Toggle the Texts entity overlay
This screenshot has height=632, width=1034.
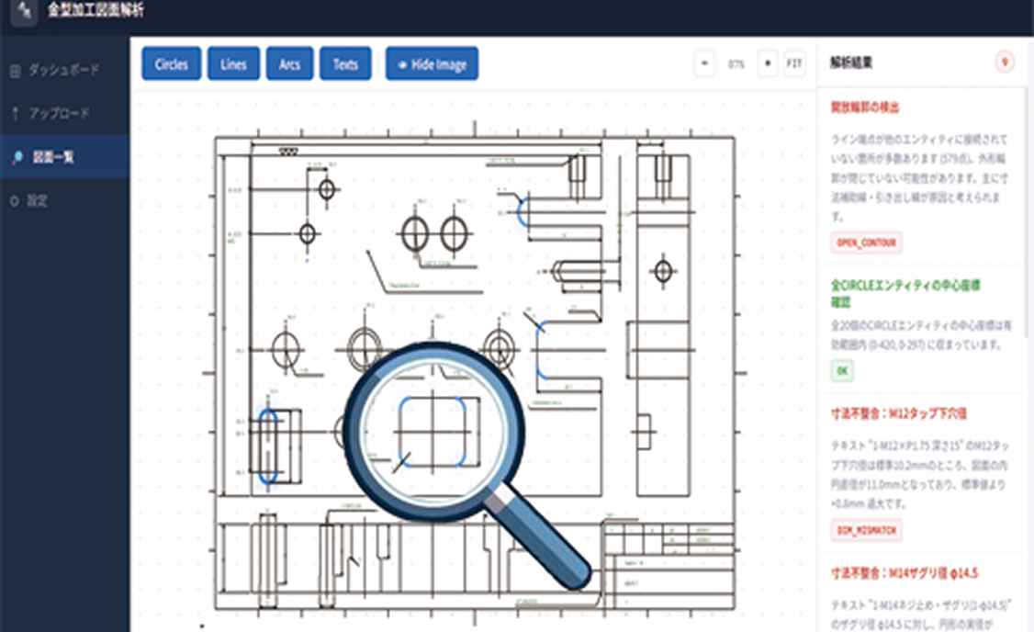(x=345, y=64)
